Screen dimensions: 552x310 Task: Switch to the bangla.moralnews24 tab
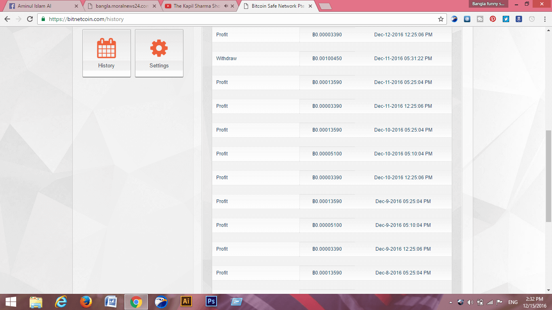tap(121, 6)
